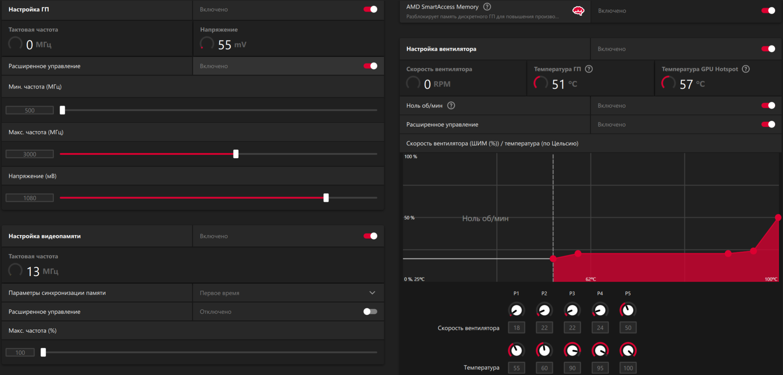The height and width of the screenshot is (375, 783).
Task: Click Температура GPU Hotspot help icon
Action: point(746,69)
